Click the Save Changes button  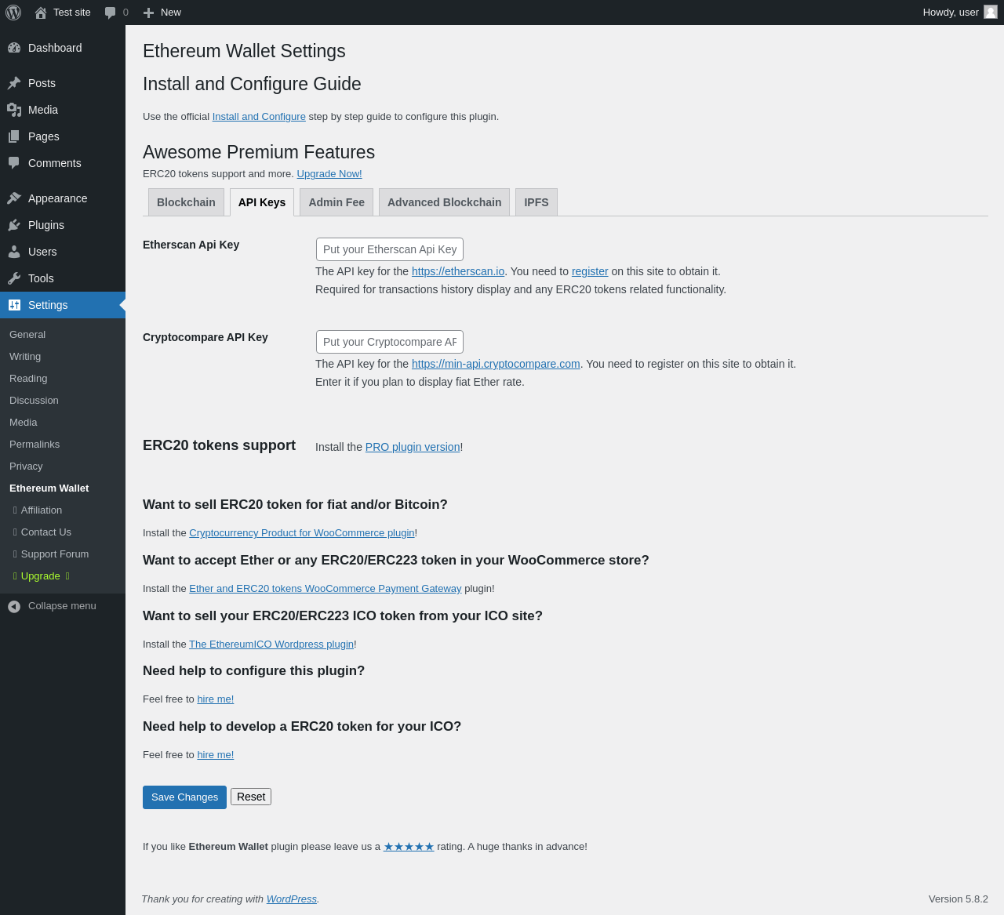click(x=184, y=797)
